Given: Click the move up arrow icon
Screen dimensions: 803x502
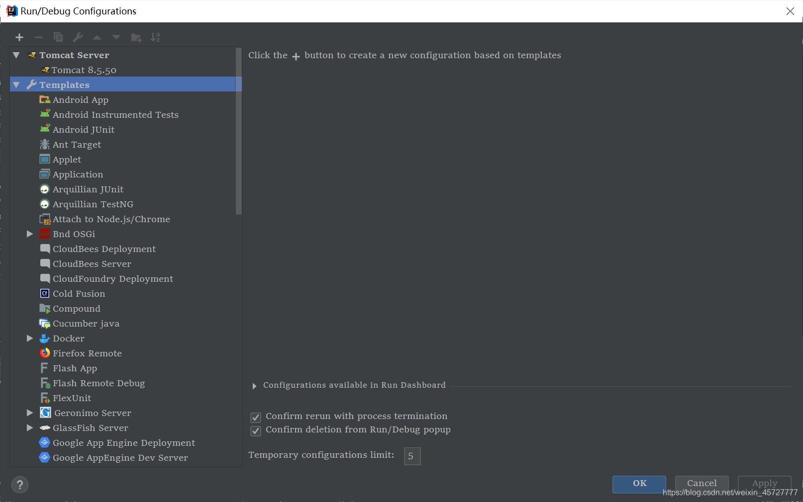Looking at the screenshot, I should tap(97, 37).
